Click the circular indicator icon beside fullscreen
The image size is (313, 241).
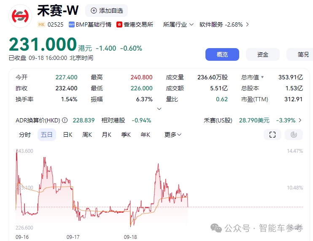(x=294, y=135)
